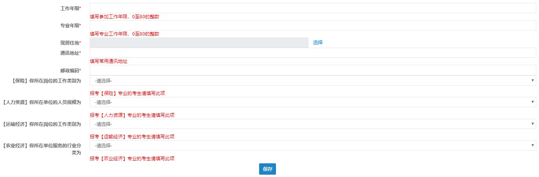Focus the 邮政编码 text box
The width and height of the screenshot is (539, 177).
pyautogui.click(x=312, y=70)
